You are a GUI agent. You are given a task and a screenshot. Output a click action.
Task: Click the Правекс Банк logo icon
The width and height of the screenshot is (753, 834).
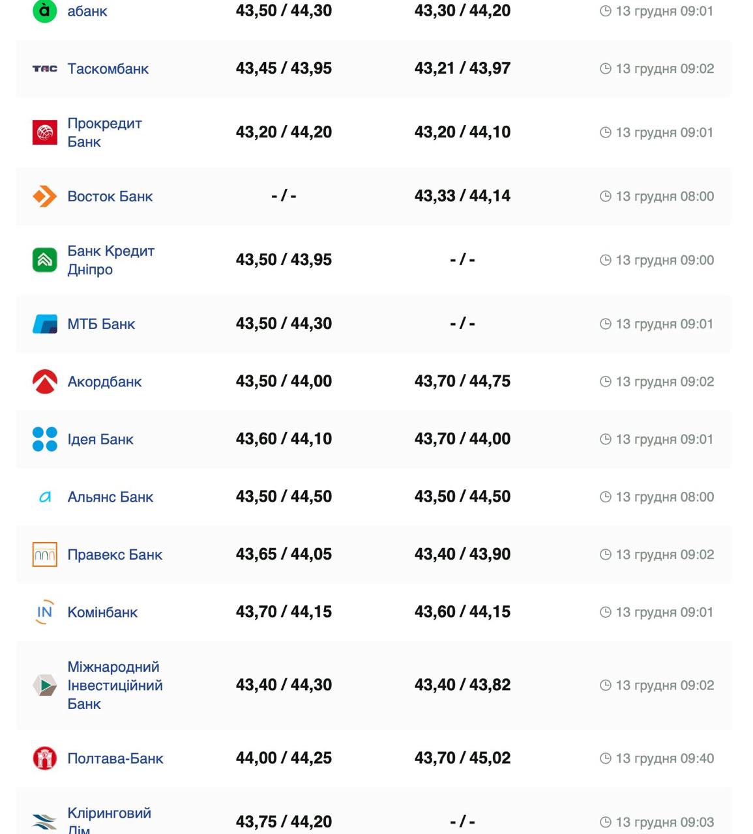coord(44,554)
